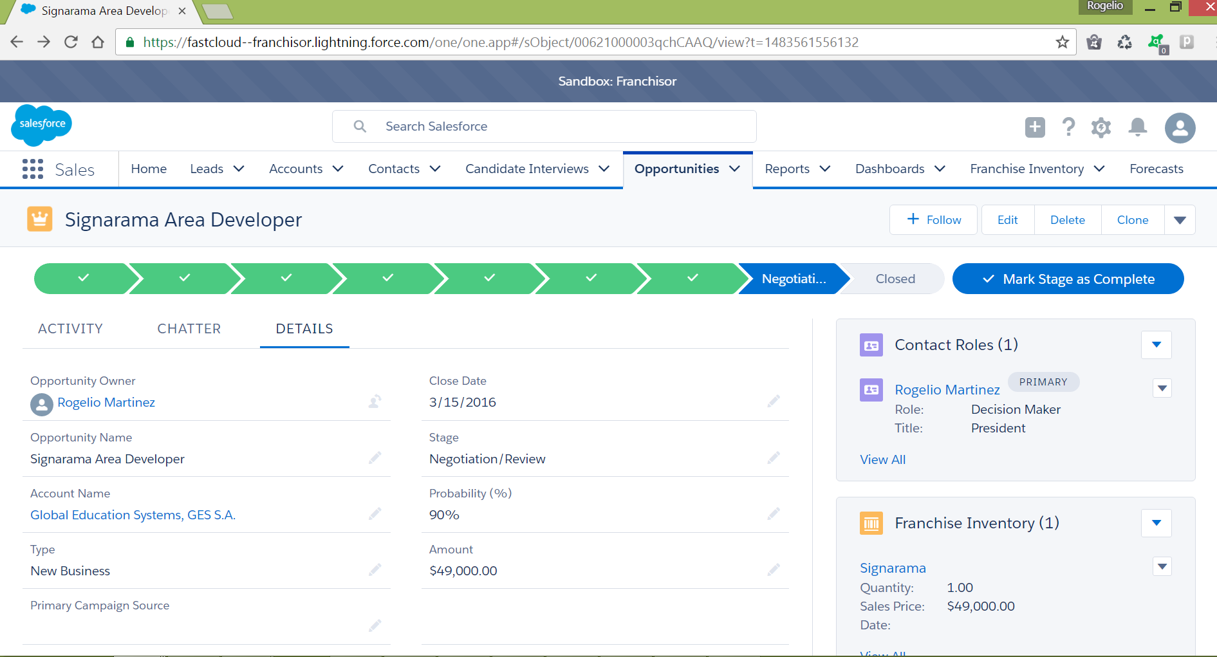This screenshot has width=1217, height=657.
Task: Click the Contact Roles card icon
Action: coord(871,345)
